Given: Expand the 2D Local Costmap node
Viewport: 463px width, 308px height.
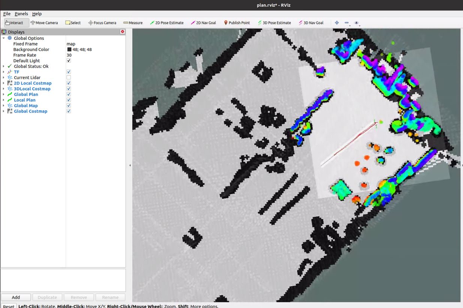Looking at the screenshot, I should [x=3, y=83].
